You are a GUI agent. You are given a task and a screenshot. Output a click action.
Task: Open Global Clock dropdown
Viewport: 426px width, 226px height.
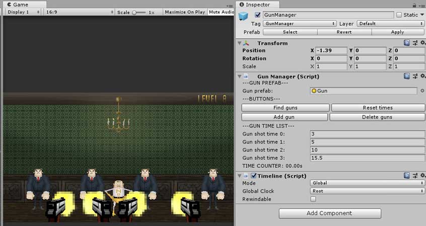point(367,191)
